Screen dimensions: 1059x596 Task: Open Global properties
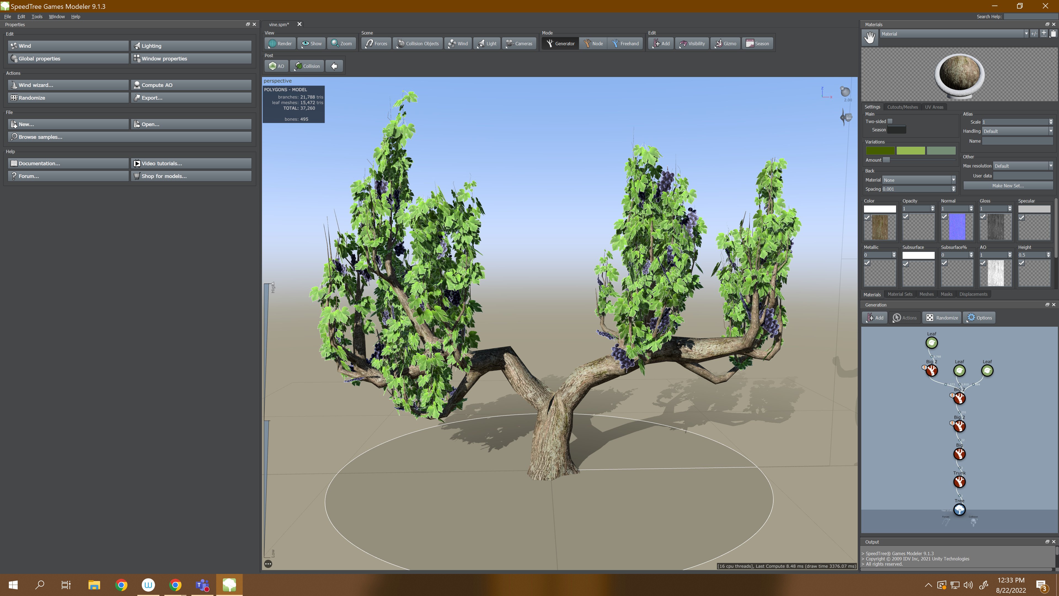pyautogui.click(x=68, y=58)
